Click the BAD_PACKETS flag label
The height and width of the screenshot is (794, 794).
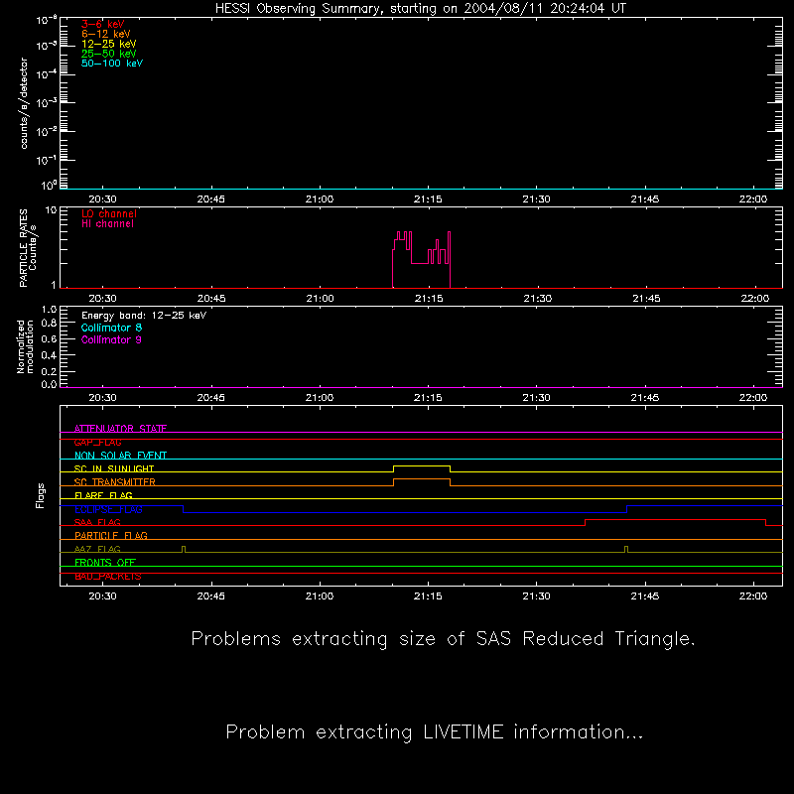[108, 577]
